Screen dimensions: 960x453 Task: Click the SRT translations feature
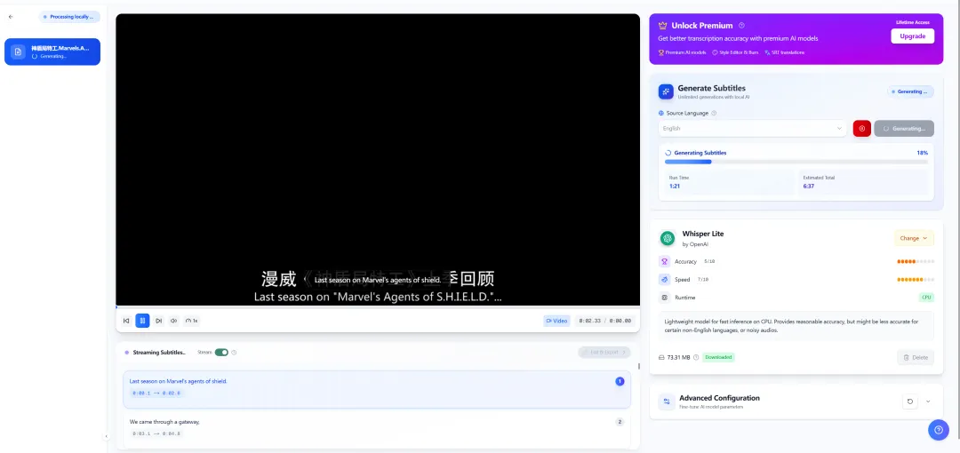(784, 52)
